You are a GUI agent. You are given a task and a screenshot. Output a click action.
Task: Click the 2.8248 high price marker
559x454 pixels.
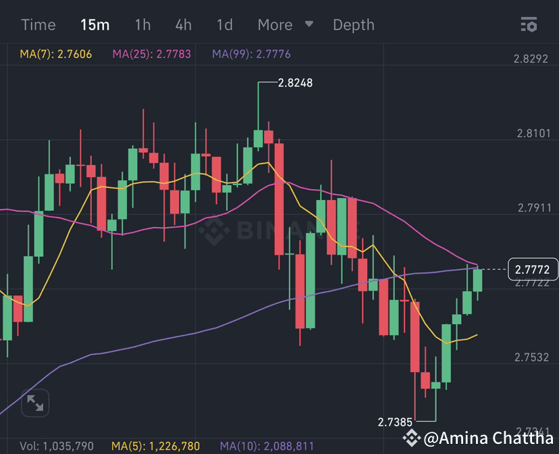(294, 84)
